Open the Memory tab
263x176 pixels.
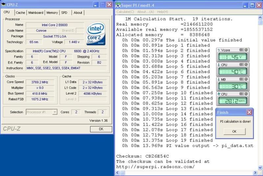pos(52,13)
